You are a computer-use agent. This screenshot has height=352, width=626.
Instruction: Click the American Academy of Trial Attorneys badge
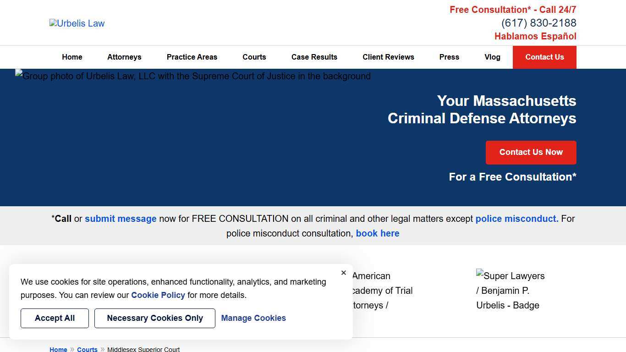[382, 290]
